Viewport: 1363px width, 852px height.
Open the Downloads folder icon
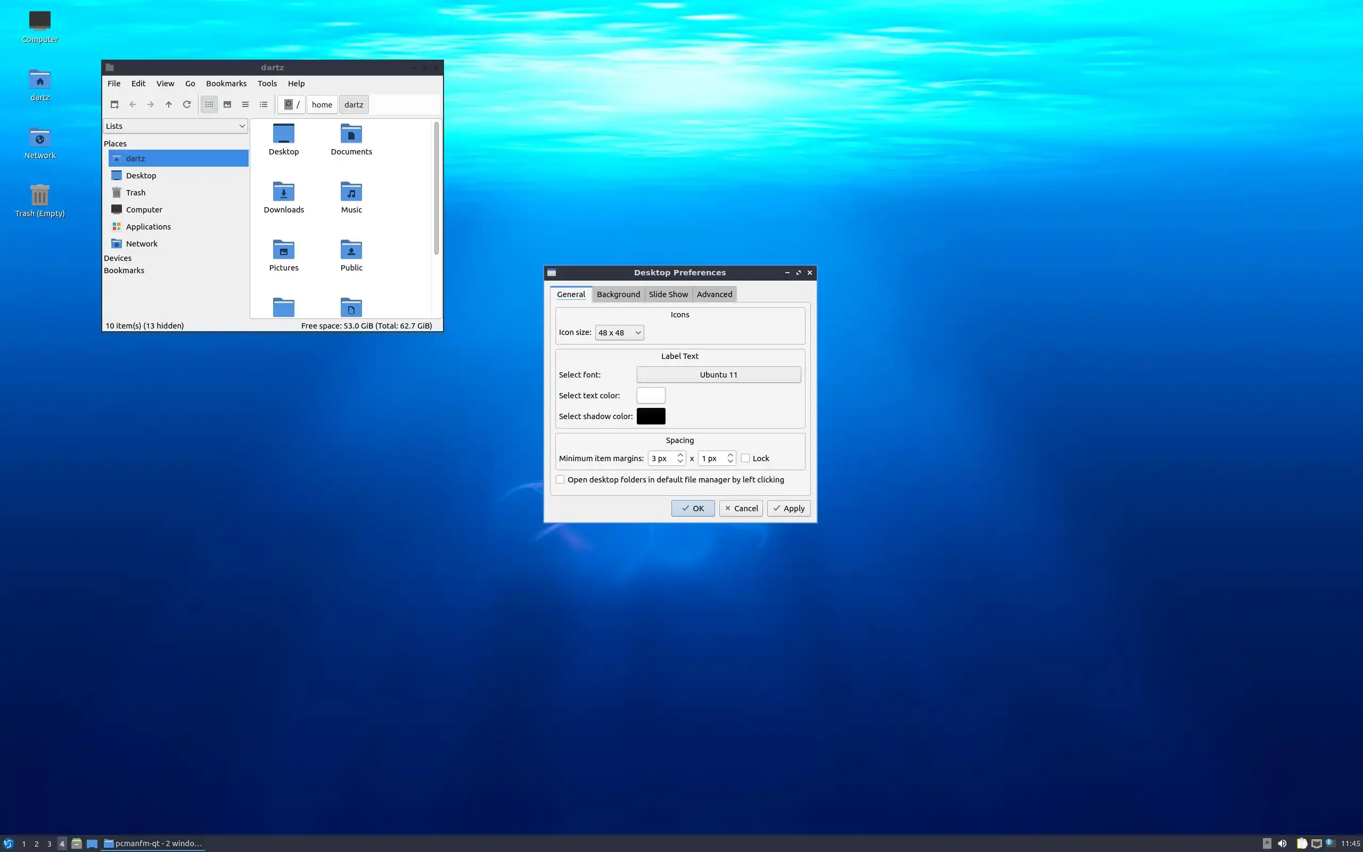coord(283,193)
